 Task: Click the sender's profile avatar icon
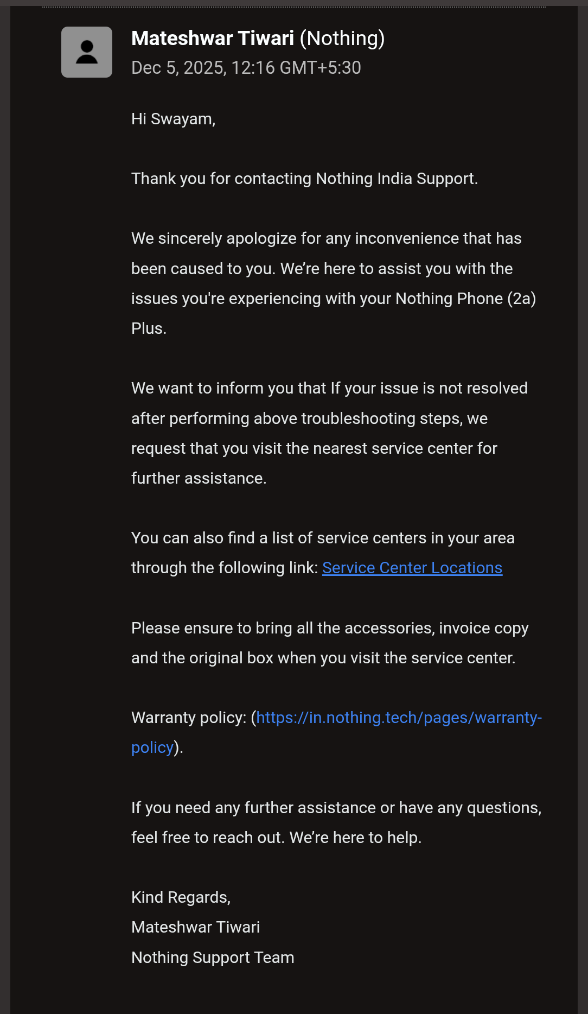coord(86,52)
